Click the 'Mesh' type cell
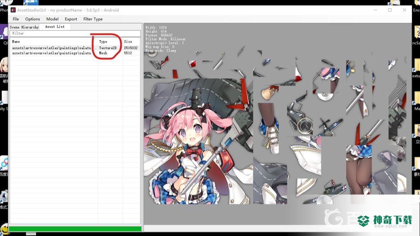This screenshot has width=420, height=236. pos(103,53)
